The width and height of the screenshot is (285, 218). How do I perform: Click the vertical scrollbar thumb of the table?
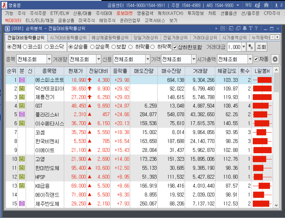pyautogui.click(x=276, y=82)
